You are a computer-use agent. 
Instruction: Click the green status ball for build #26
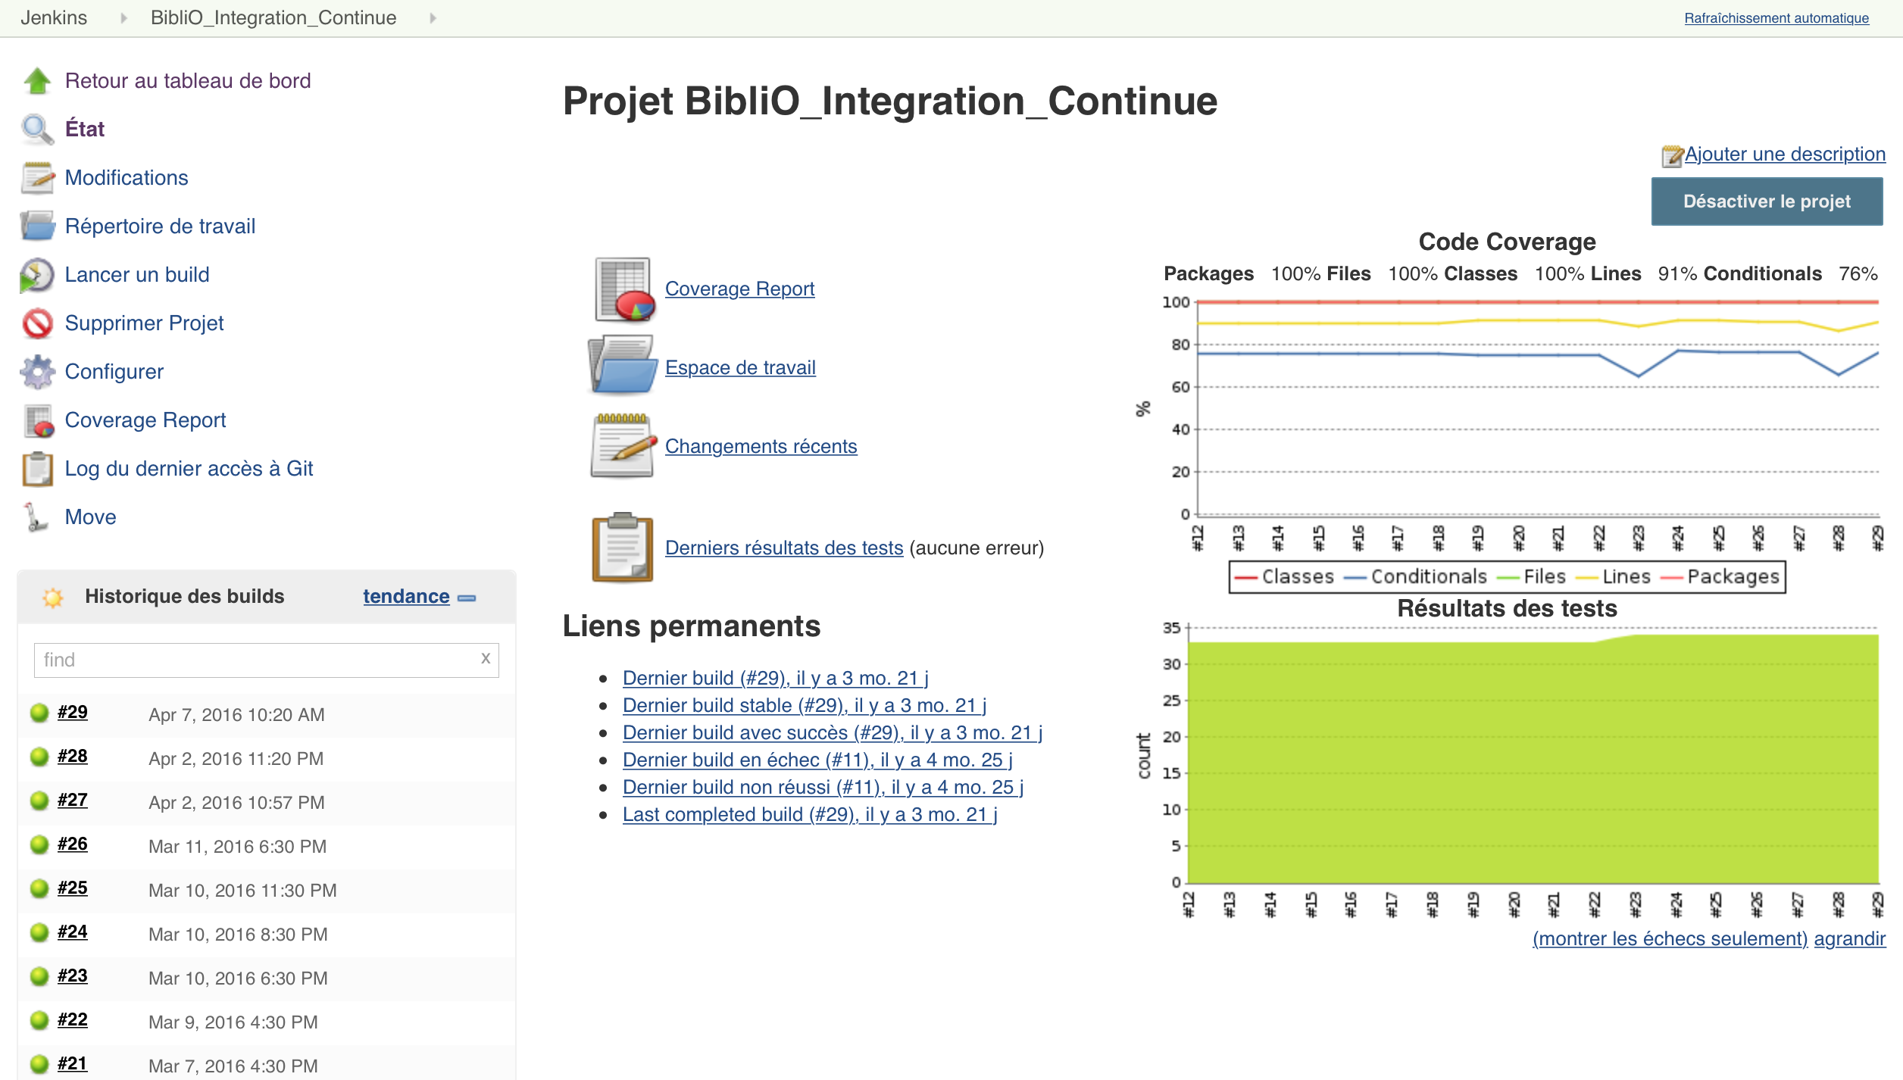[39, 844]
